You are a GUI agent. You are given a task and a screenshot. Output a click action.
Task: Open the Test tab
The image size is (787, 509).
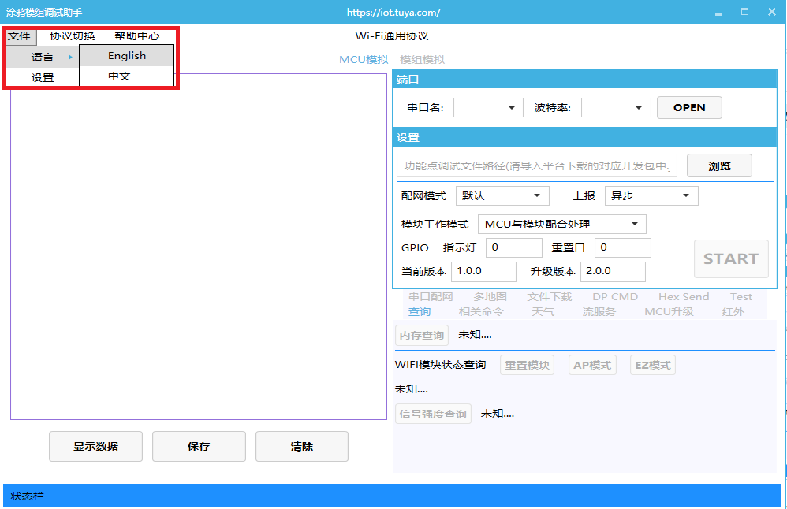(x=740, y=297)
